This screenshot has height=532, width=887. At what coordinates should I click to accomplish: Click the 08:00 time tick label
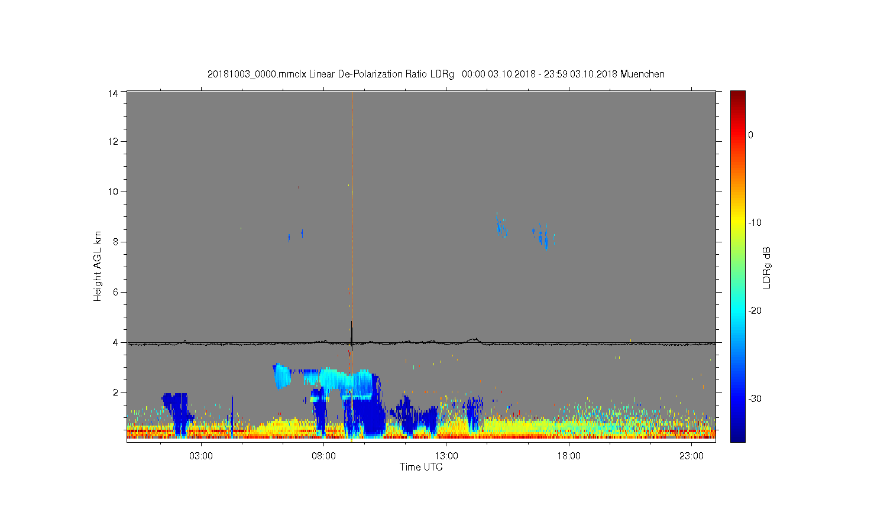pyautogui.click(x=324, y=456)
